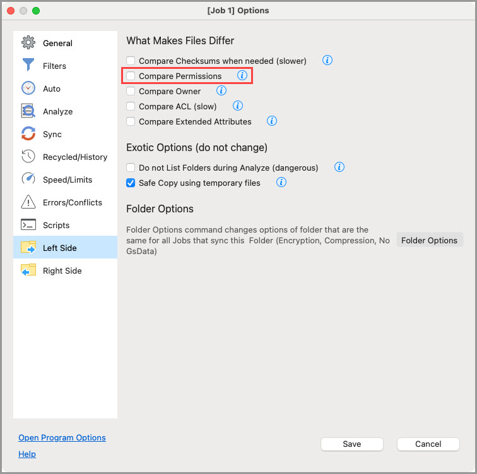The width and height of the screenshot is (477, 474).
Task: Click the Auto clock icon
Action: [28, 88]
